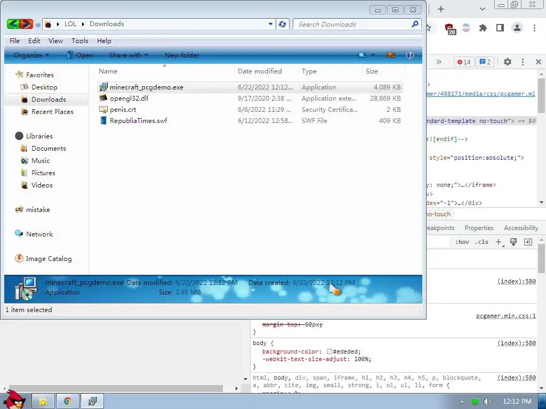Select LOL in the address breadcrumb
This screenshot has width=546, height=409.
70,24
